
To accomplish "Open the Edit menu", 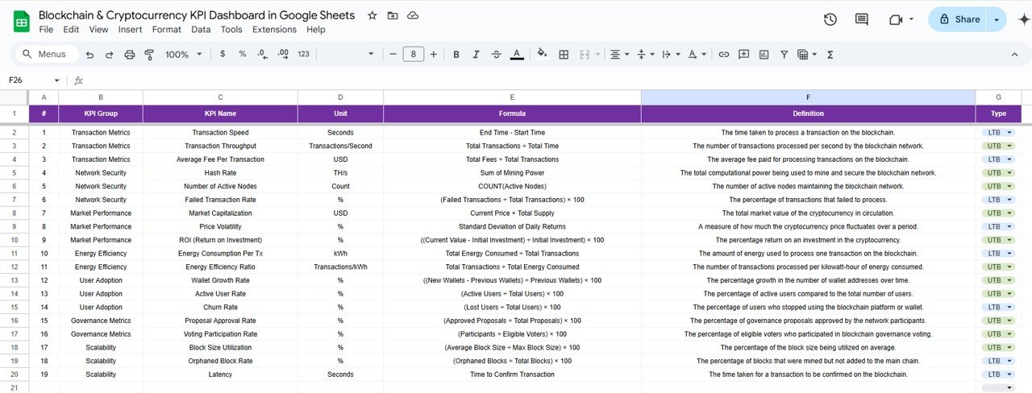I will click(x=71, y=30).
